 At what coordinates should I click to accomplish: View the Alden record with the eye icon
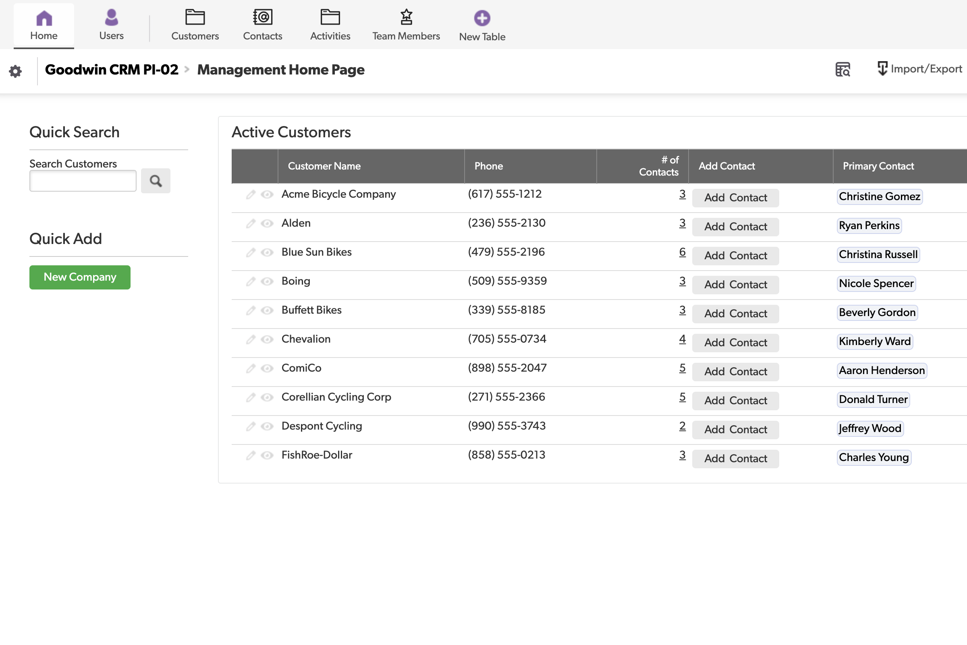tap(267, 224)
